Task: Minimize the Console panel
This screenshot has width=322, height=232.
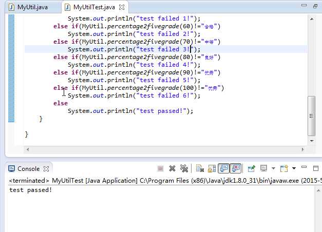Action: pyautogui.click(x=304, y=167)
